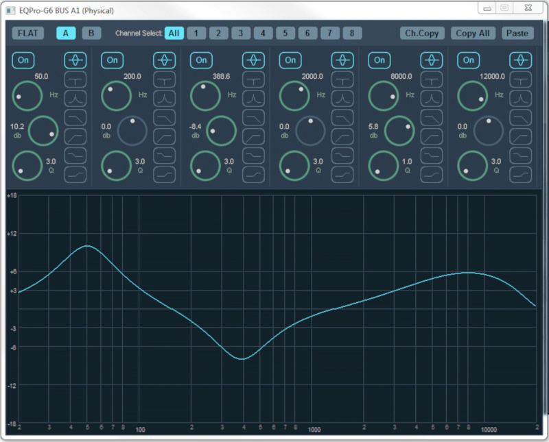
Task: Click the Q knob of 200.0 Hz band
Action: pyautogui.click(x=116, y=166)
